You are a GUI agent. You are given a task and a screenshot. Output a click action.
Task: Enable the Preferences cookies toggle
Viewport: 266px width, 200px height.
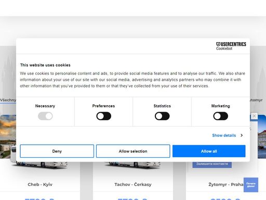click(x=103, y=116)
